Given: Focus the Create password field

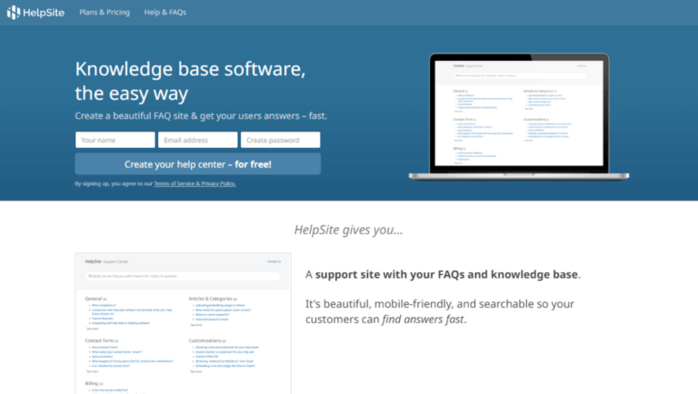Looking at the screenshot, I should (x=281, y=140).
